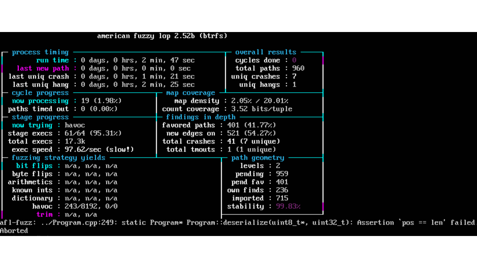Click the uniq crashes value '7'

(x=294, y=77)
